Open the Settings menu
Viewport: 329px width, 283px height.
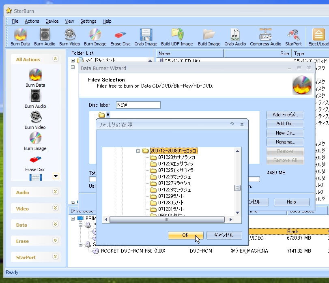(x=88, y=21)
